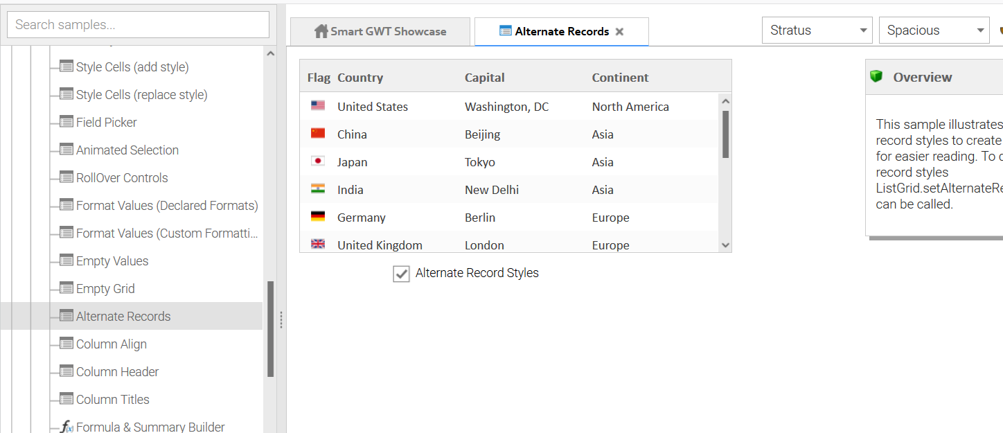Click the grid icon beside Column Titles
This screenshot has height=433, width=1003.
[x=66, y=399]
